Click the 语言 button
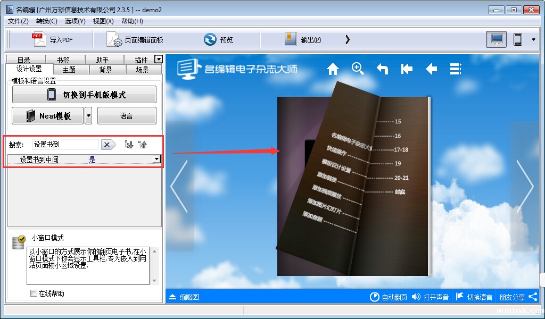The height and width of the screenshot is (319, 545). click(x=127, y=115)
